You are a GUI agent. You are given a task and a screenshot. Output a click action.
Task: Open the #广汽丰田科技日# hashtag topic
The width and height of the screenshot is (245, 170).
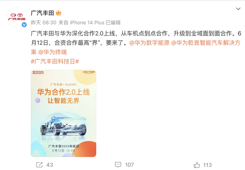pos(55,61)
